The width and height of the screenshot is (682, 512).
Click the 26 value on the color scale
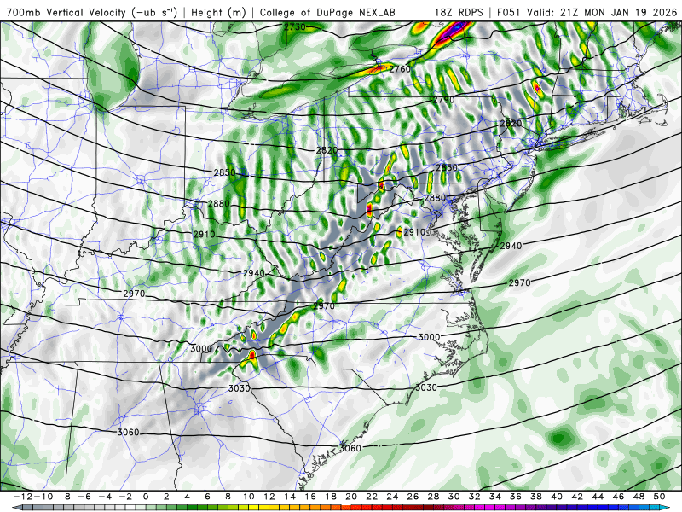point(413,497)
